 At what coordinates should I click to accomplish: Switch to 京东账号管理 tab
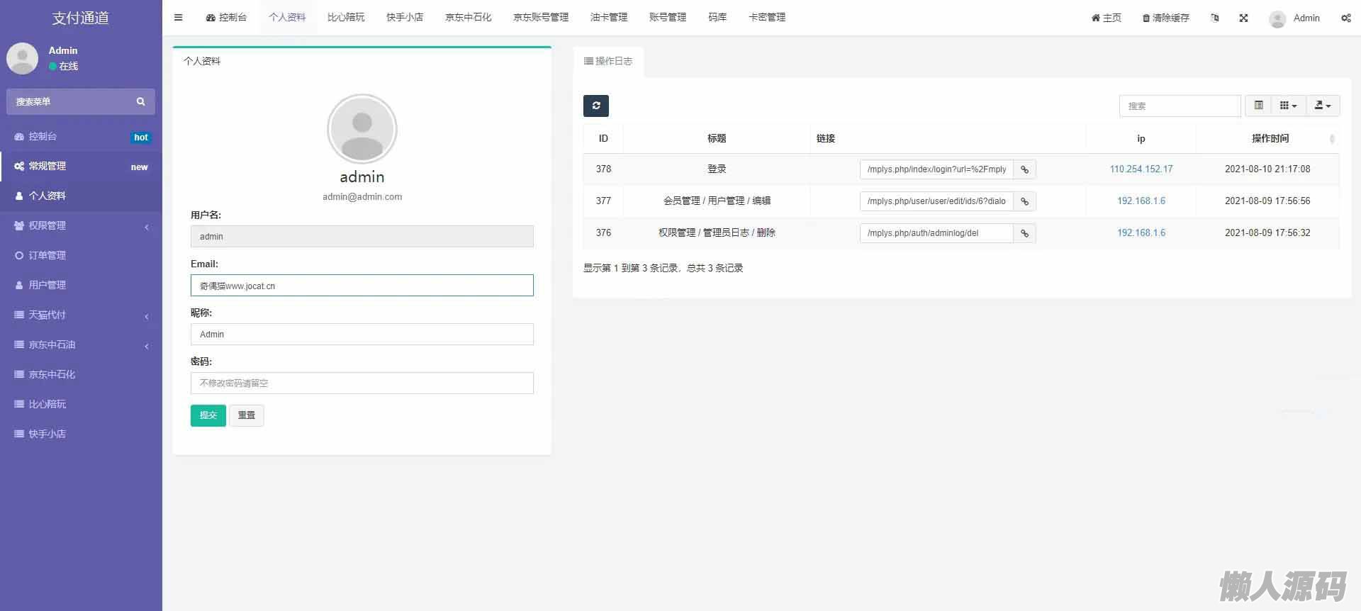[540, 17]
